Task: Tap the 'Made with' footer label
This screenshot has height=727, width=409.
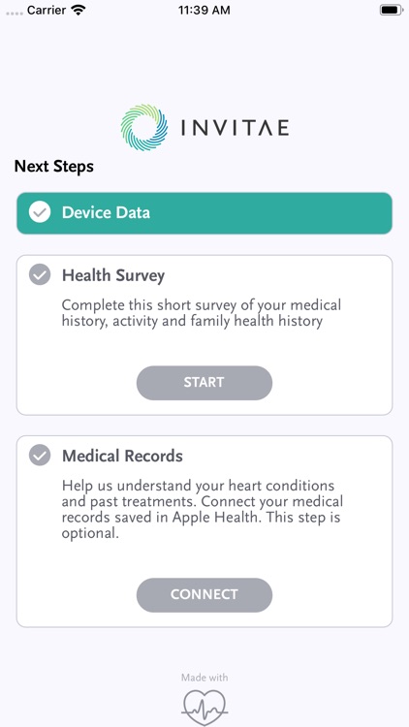Action: click(204, 678)
